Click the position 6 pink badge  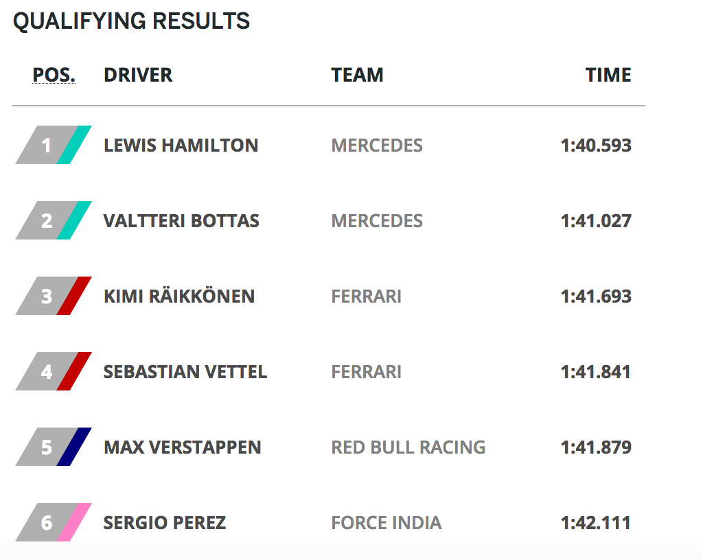click(x=53, y=522)
